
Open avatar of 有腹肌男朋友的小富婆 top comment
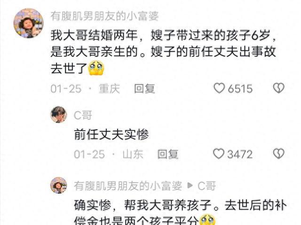coord(28,23)
